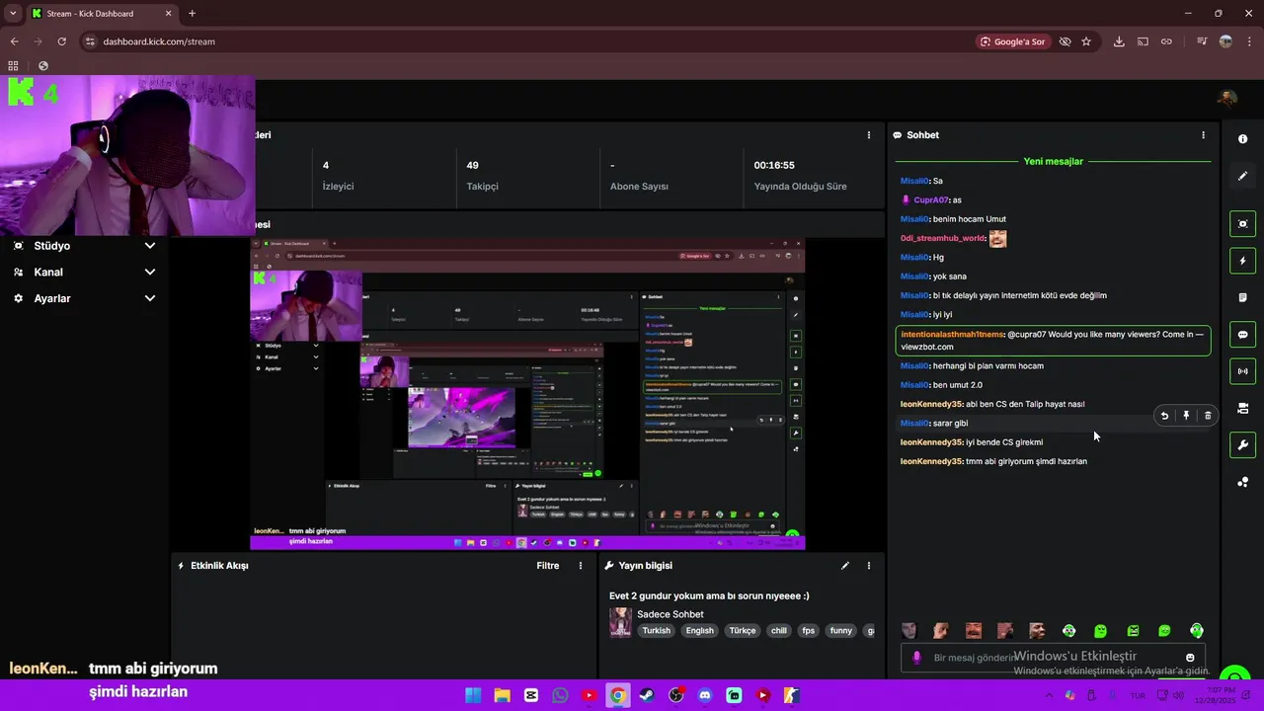1264x711 pixels.
Task: Reload the page
Action: 61,41
